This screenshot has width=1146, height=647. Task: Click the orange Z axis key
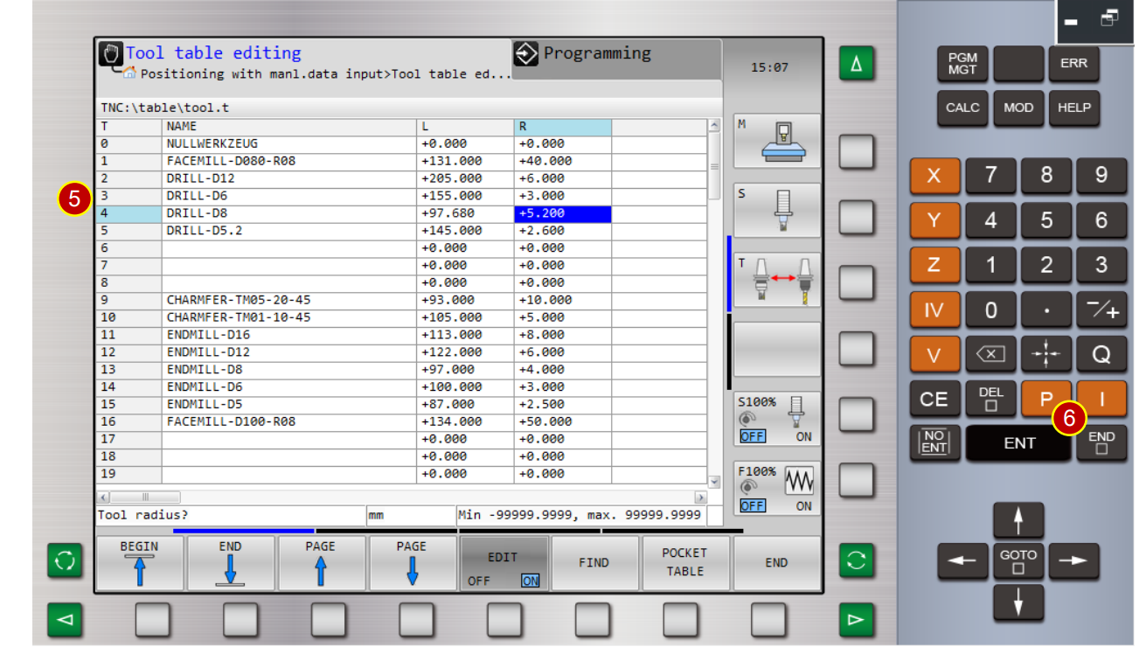[934, 265]
